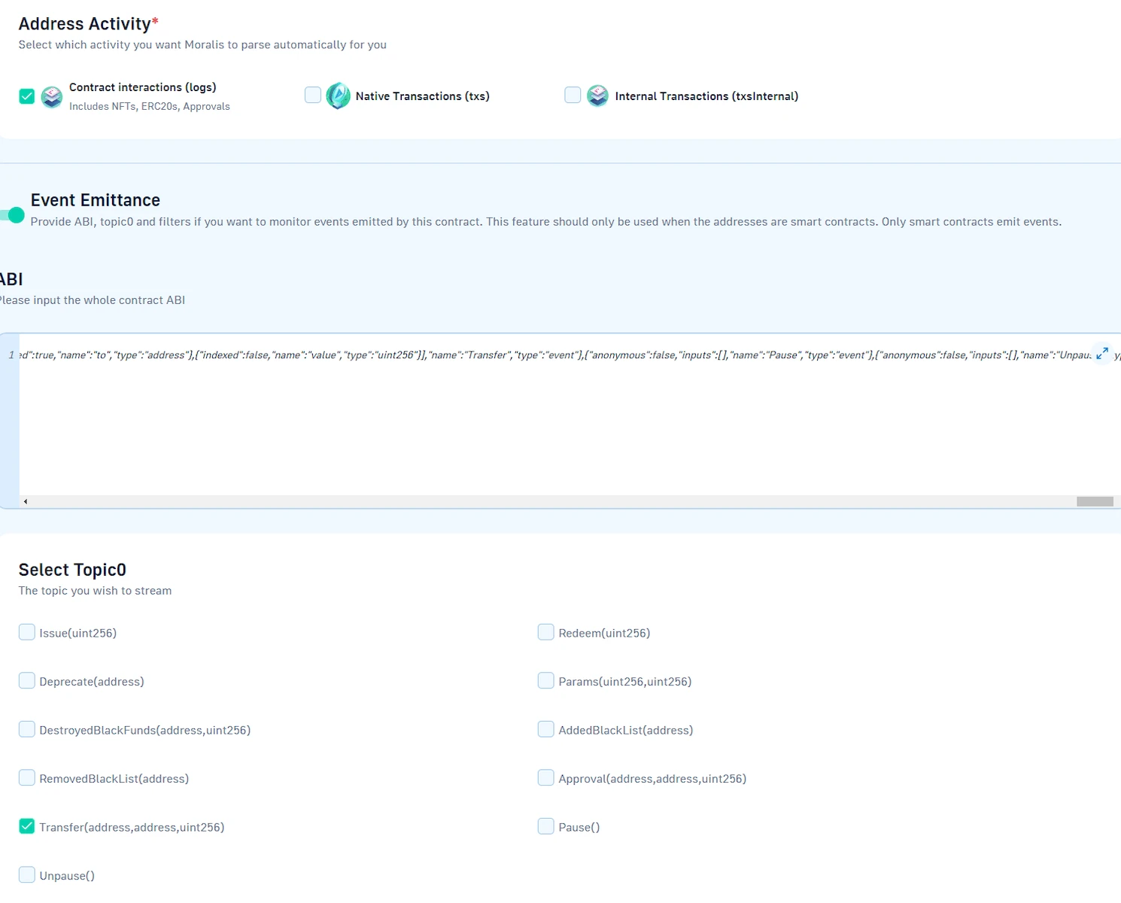
Task: Enable Internal Transactions (txsInternal) checkbox
Action: 573,95
